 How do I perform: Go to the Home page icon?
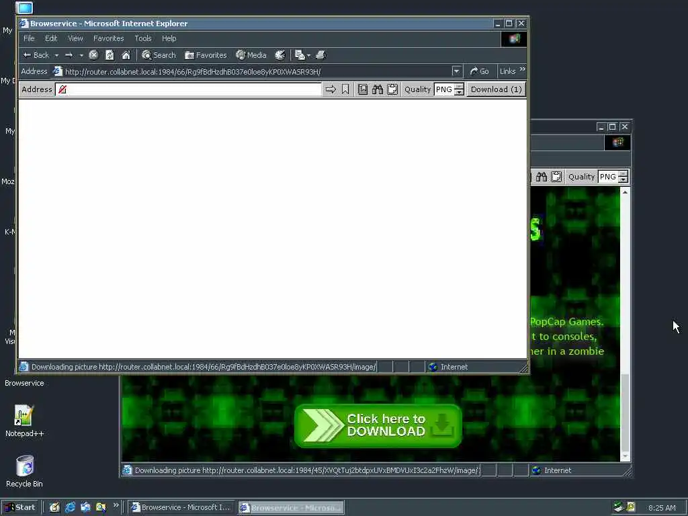click(126, 55)
